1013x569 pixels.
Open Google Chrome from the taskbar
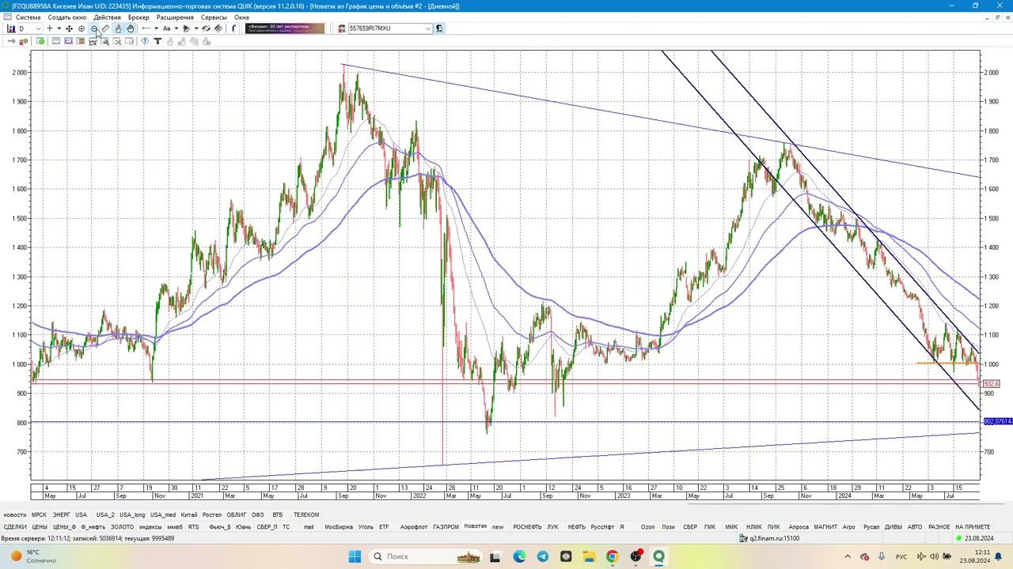point(612,556)
